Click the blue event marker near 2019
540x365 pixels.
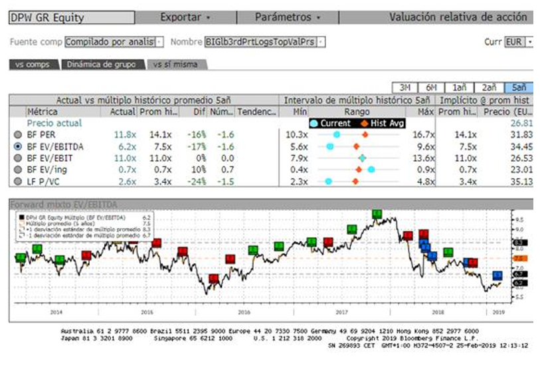tap(497, 275)
